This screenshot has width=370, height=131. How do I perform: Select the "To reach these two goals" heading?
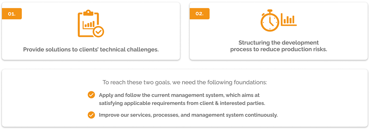click(185, 82)
